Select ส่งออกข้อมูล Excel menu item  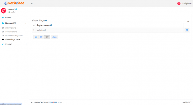coord(13,40)
